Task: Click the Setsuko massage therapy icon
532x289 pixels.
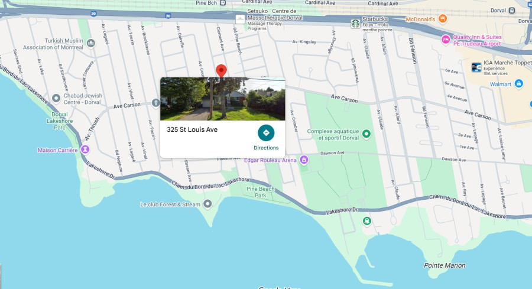Action: click(x=240, y=19)
